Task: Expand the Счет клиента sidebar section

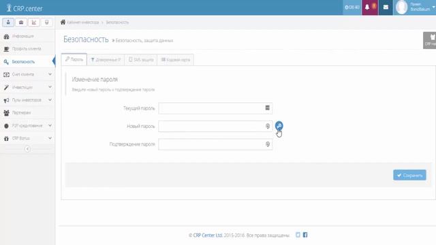Action: 27,74
